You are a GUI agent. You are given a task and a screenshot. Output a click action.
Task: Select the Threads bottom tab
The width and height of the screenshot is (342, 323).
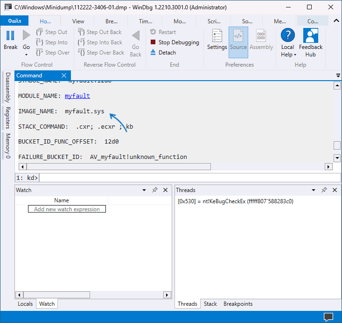coord(188,303)
